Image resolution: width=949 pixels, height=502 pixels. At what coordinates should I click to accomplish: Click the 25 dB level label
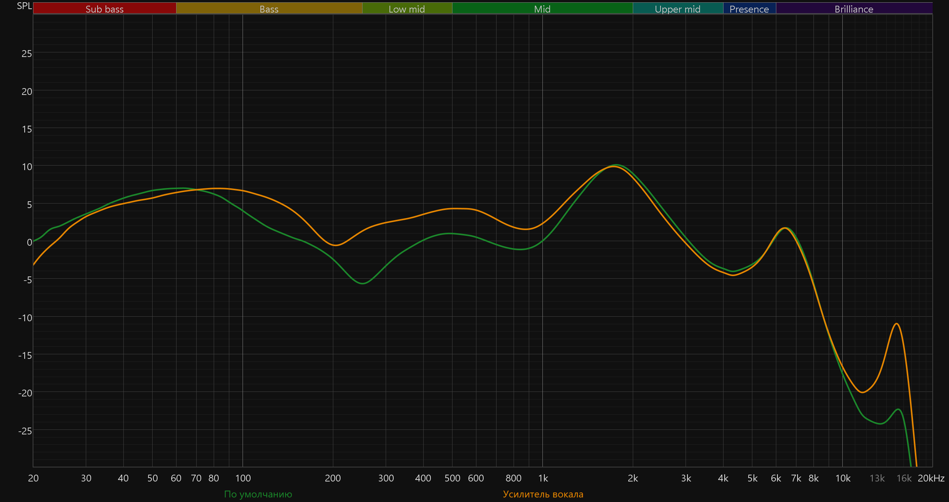(x=27, y=54)
